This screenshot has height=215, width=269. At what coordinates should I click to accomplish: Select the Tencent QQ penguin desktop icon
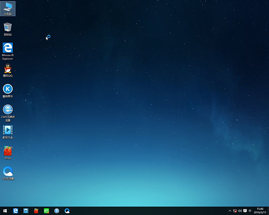point(8,69)
